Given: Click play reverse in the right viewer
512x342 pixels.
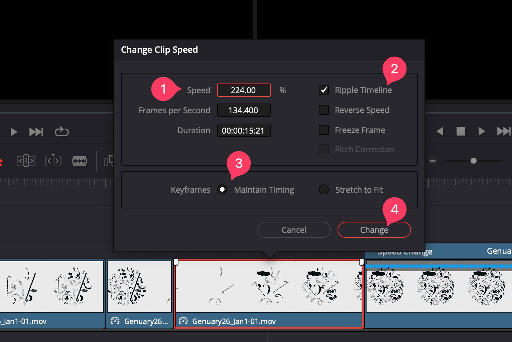Looking at the screenshot, I should click(x=440, y=131).
